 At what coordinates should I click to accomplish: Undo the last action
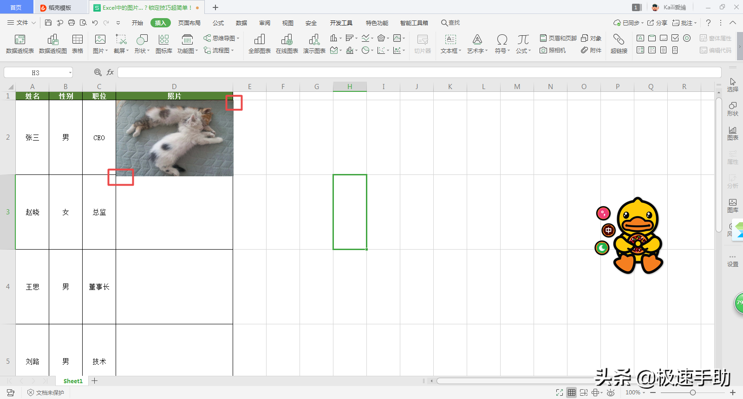pyautogui.click(x=95, y=22)
